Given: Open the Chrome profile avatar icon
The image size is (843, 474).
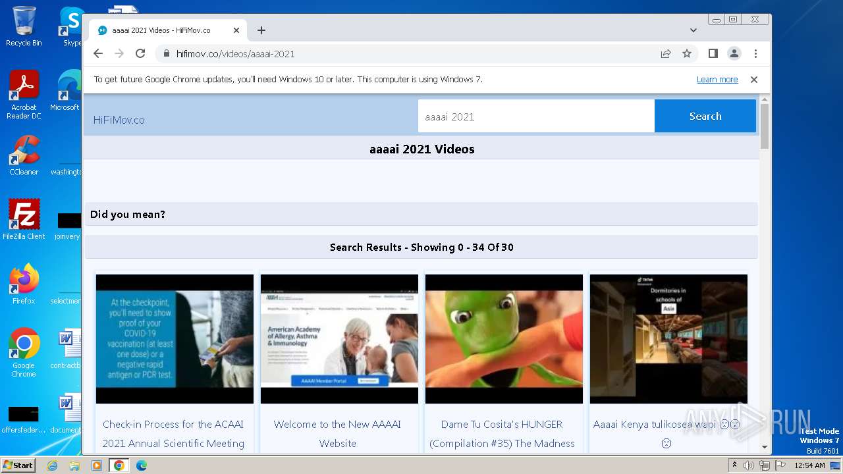Looking at the screenshot, I should 734,53.
